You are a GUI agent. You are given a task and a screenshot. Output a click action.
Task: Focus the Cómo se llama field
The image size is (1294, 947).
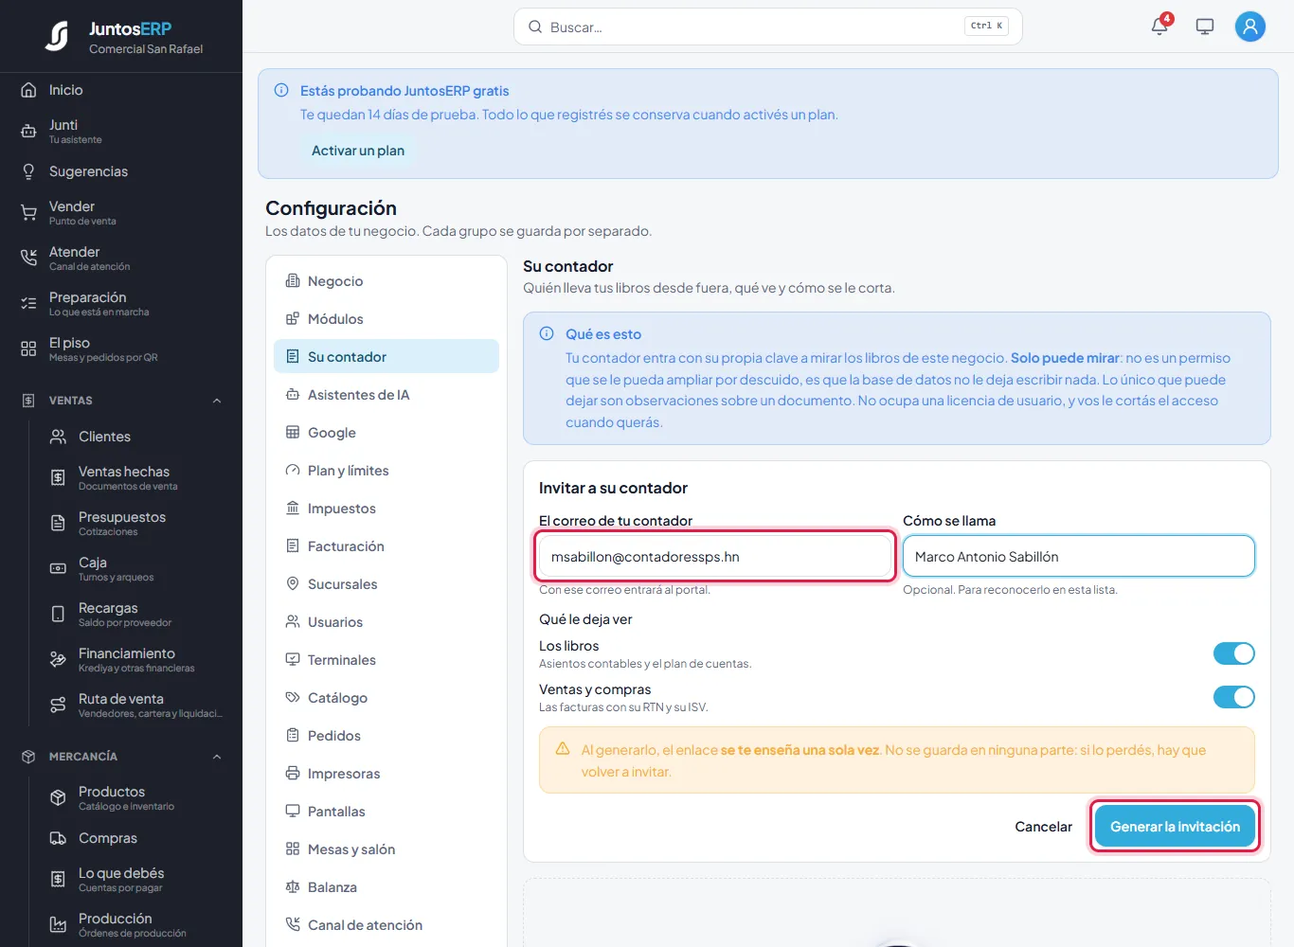coord(1079,557)
